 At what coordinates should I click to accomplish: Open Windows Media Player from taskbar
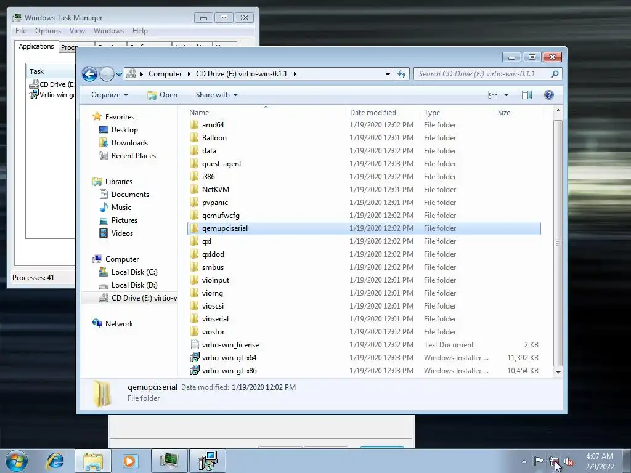[129, 461]
